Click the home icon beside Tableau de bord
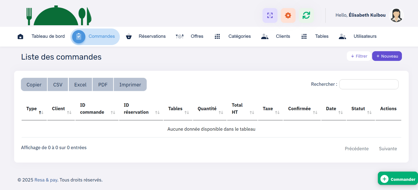Image resolution: width=418 pixels, height=190 pixels. (20, 36)
